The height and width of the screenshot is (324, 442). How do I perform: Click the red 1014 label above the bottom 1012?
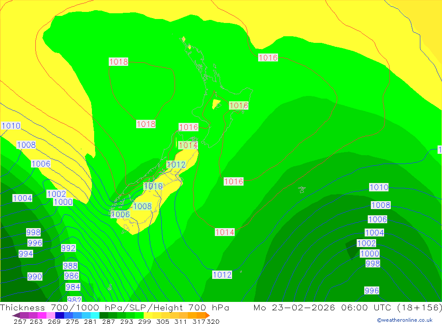coord(225,232)
